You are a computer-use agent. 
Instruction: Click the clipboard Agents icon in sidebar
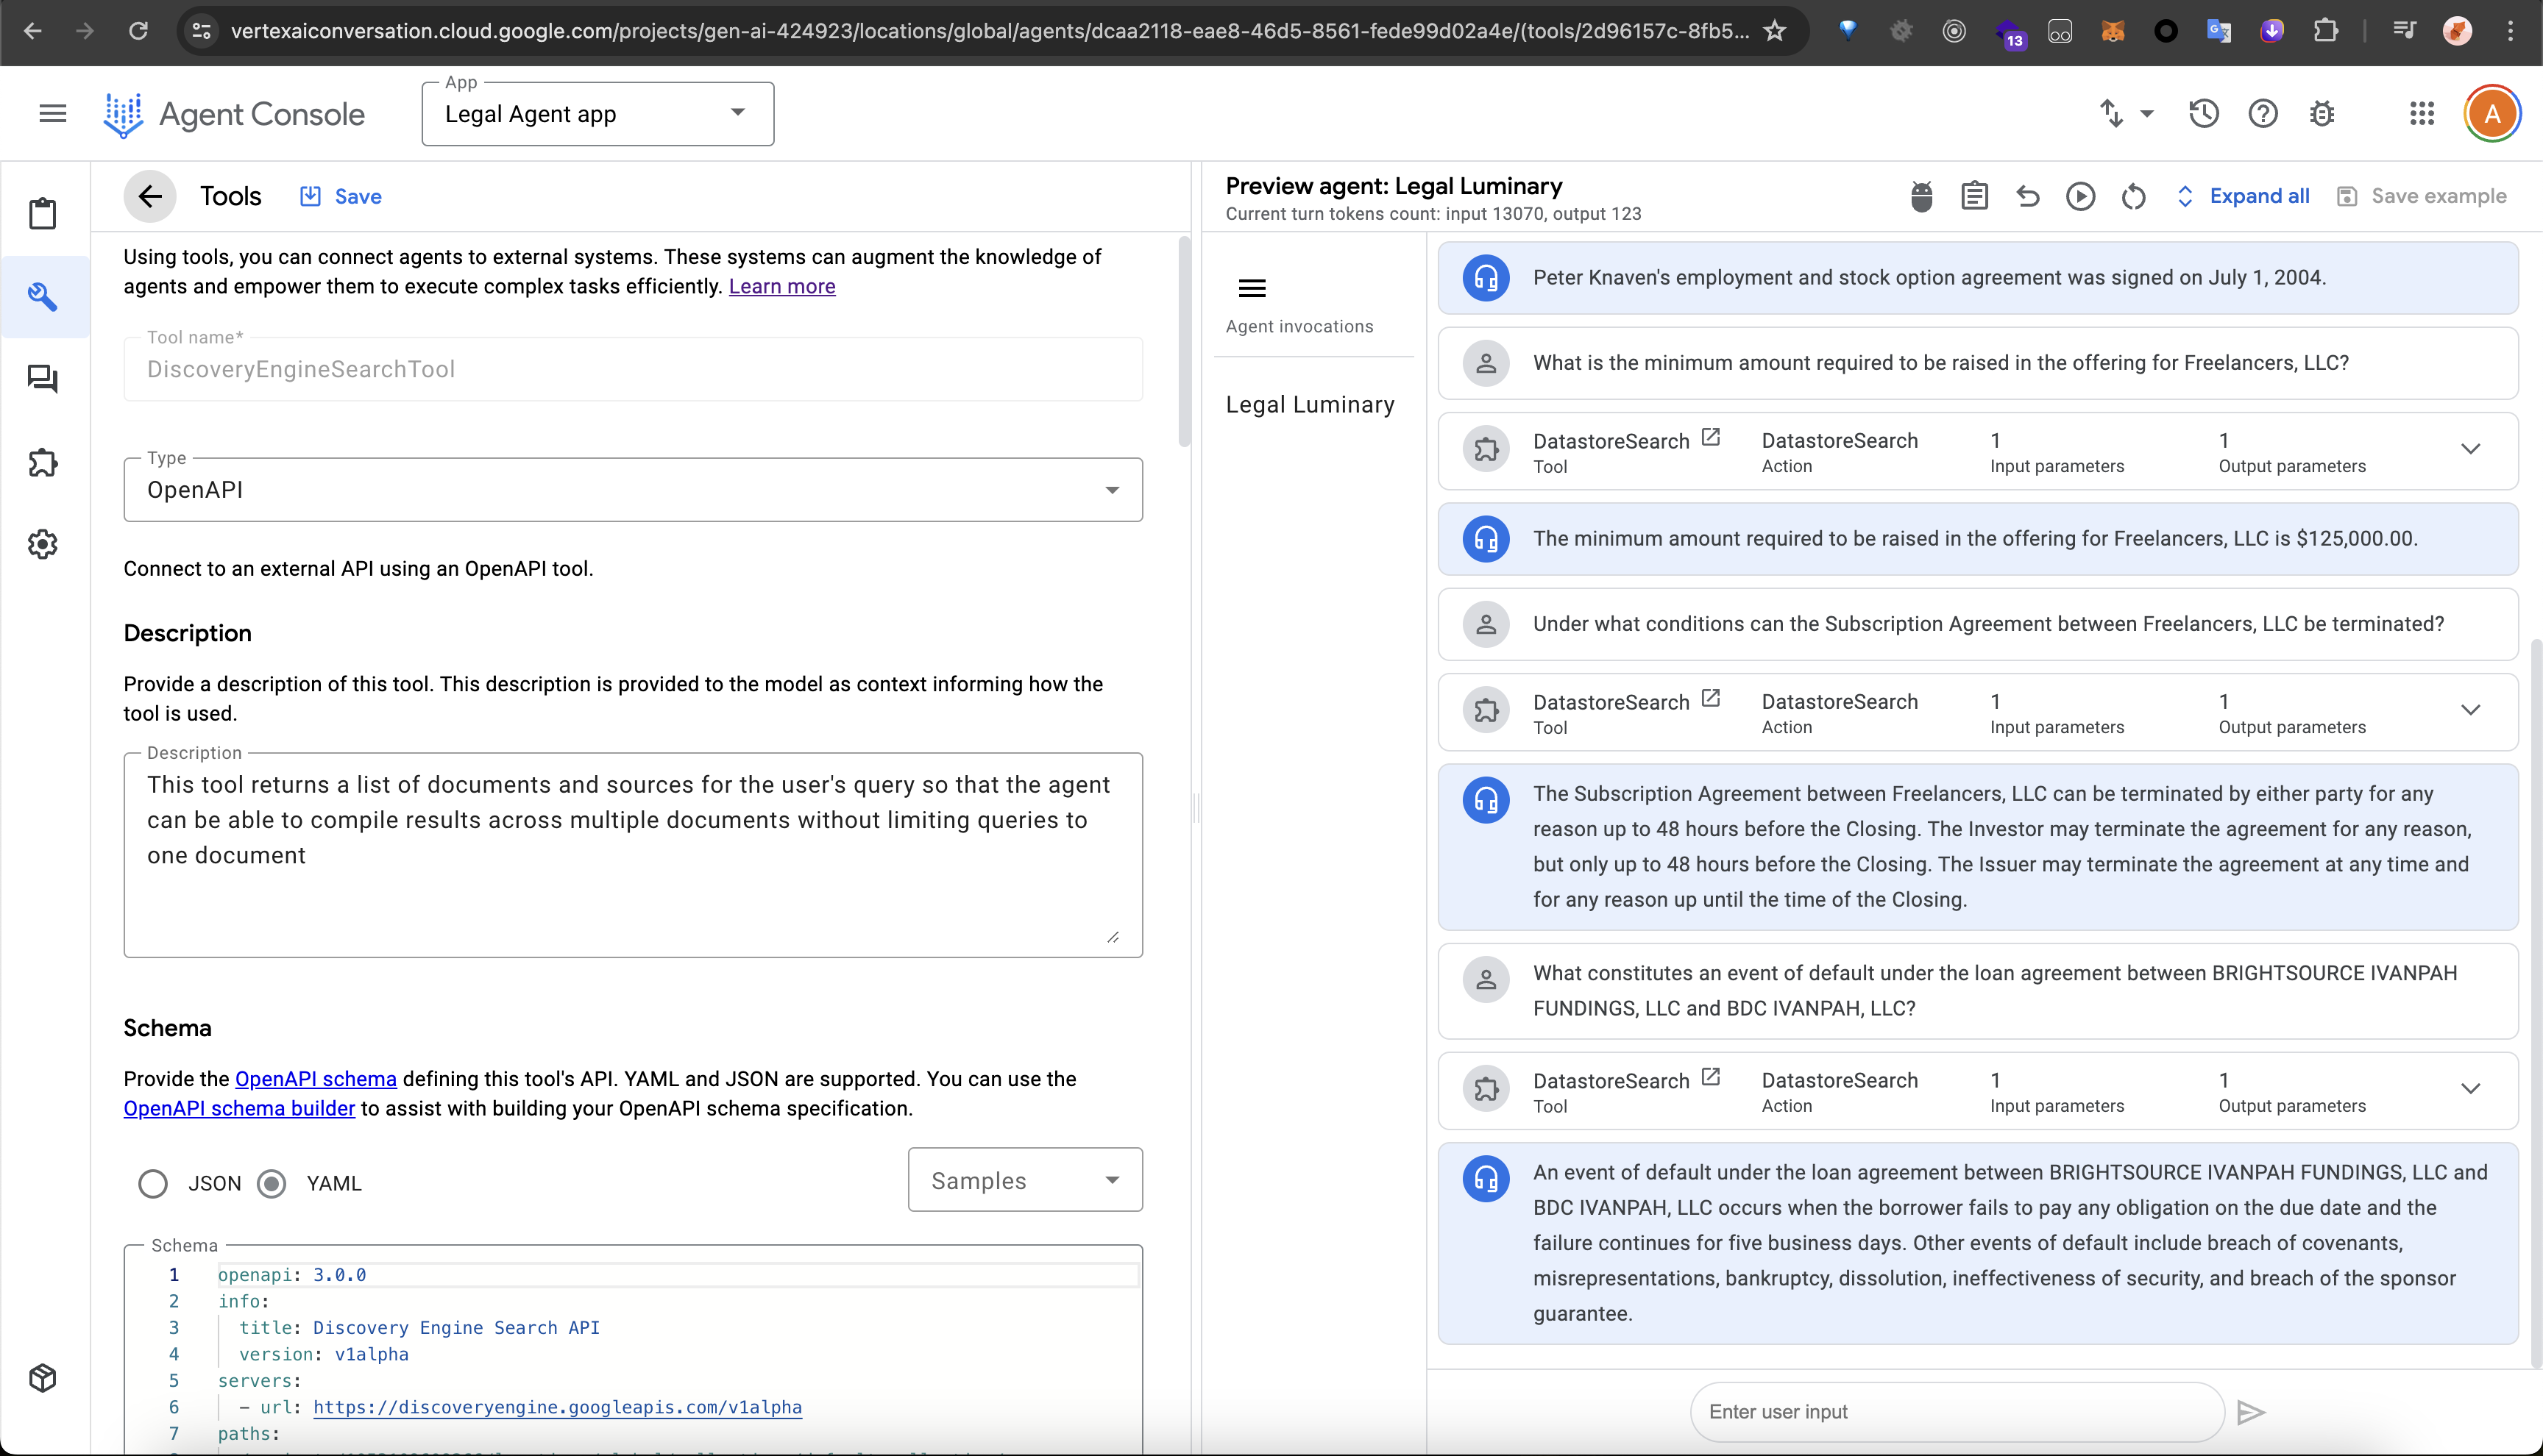pos(42,213)
